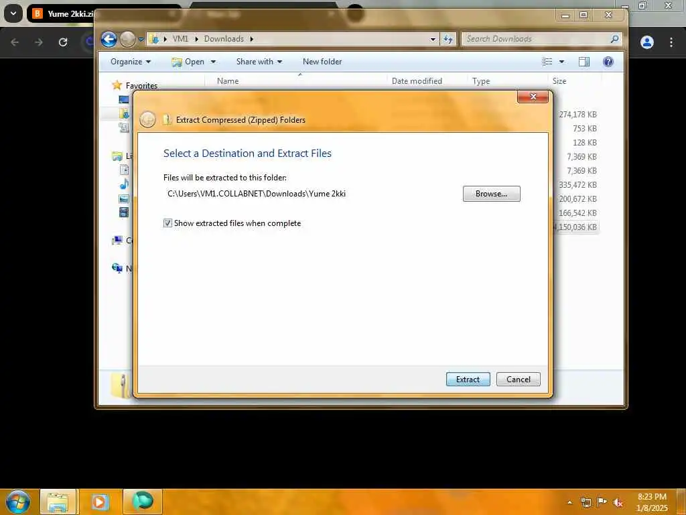The width and height of the screenshot is (686, 515).
Task: Select file sized 150,036 KB
Action: pyautogui.click(x=575, y=227)
